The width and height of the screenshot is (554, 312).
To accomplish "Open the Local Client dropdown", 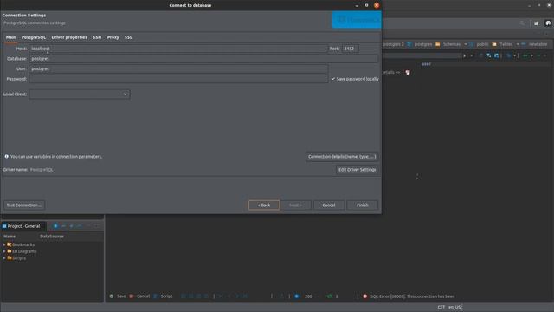I will (80, 94).
